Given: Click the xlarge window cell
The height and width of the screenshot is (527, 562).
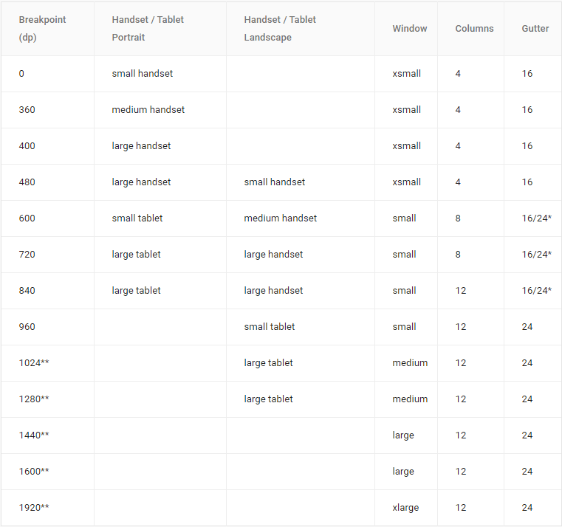Looking at the screenshot, I should (x=405, y=508).
